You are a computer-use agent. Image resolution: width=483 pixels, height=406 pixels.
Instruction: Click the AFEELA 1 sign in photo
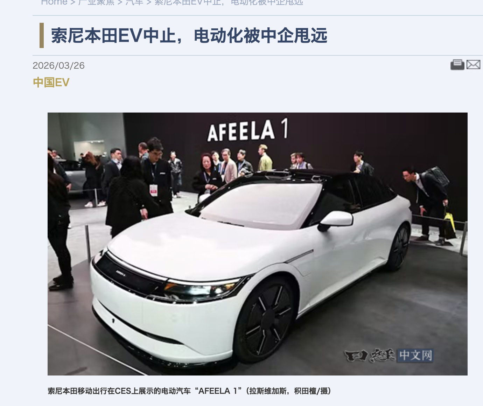(x=248, y=130)
